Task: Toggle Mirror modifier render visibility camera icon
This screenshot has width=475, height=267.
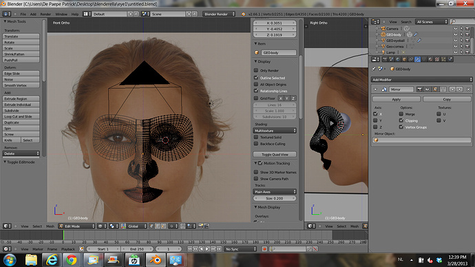Action: 419,89
